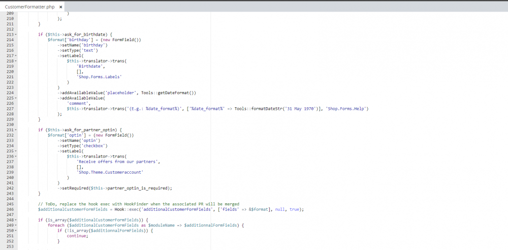Collapse the fold arrow at line 236
508x250 pixels.
(x=16, y=157)
